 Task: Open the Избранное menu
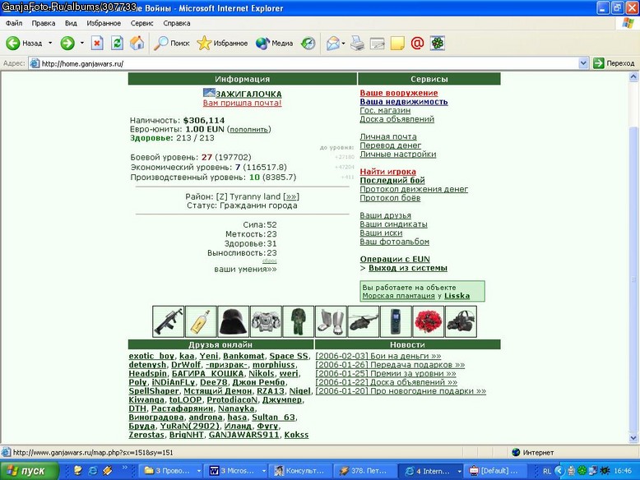click(104, 23)
